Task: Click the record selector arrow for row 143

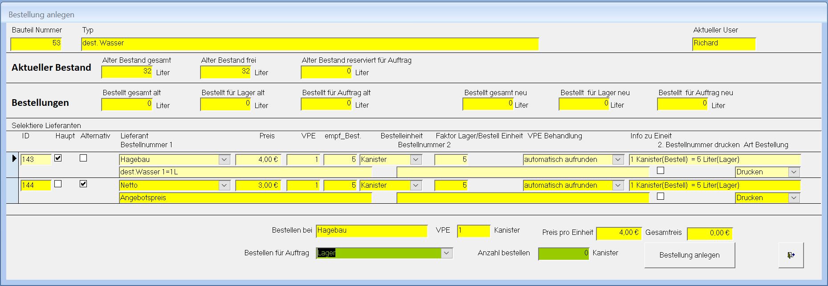Action: click(x=13, y=159)
